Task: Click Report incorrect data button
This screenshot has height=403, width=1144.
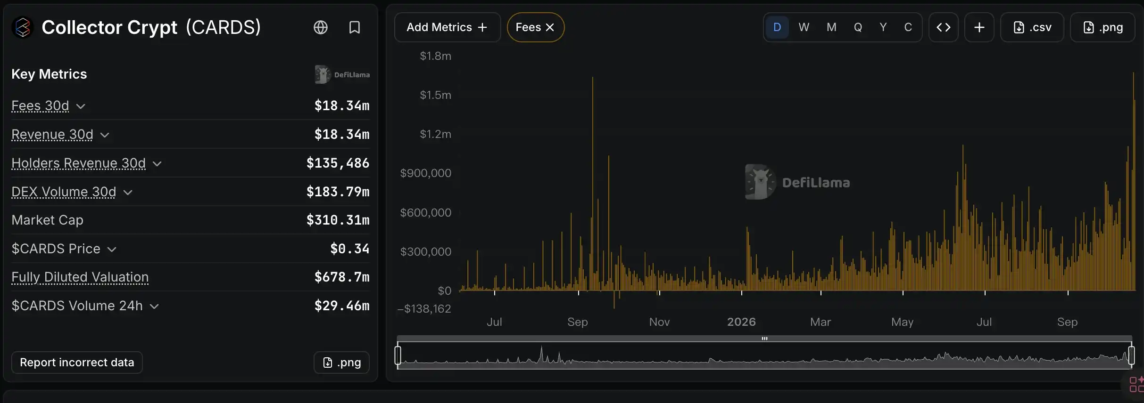Action: point(77,363)
